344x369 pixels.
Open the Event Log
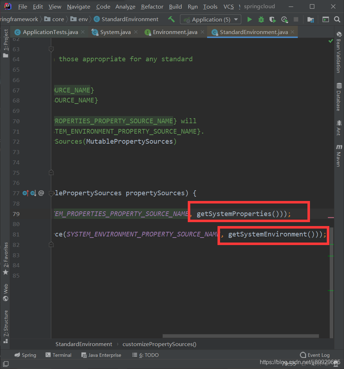click(x=315, y=355)
